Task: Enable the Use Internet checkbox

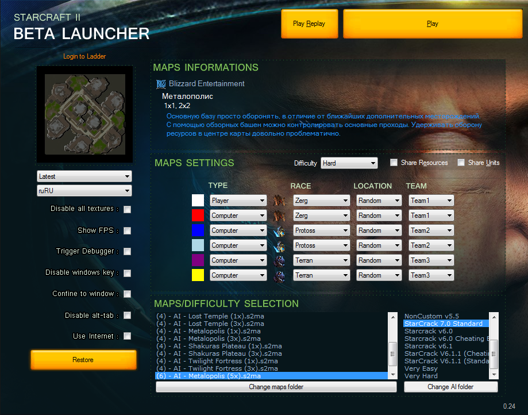Action: (128, 336)
